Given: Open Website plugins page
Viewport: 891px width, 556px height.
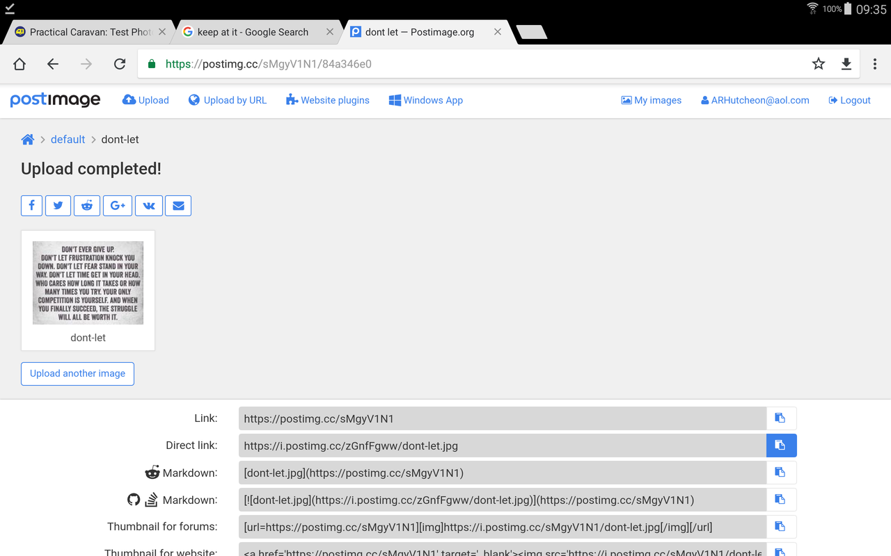Looking at the screenshot, I should point(328,100).
